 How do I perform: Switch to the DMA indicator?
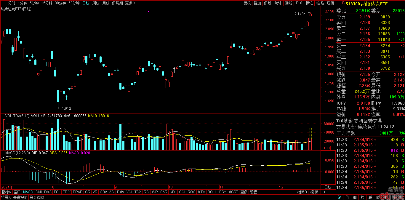tap(48, 192)
